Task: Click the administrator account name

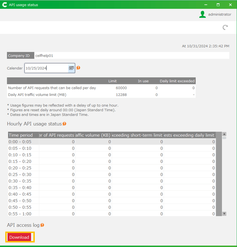Action: pos(219,14)
